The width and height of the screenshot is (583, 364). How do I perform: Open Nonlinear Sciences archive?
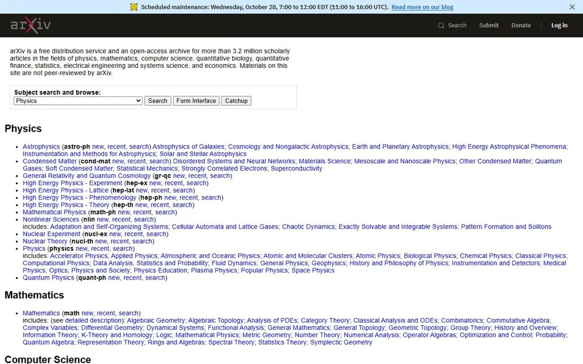tap(51, 220)
